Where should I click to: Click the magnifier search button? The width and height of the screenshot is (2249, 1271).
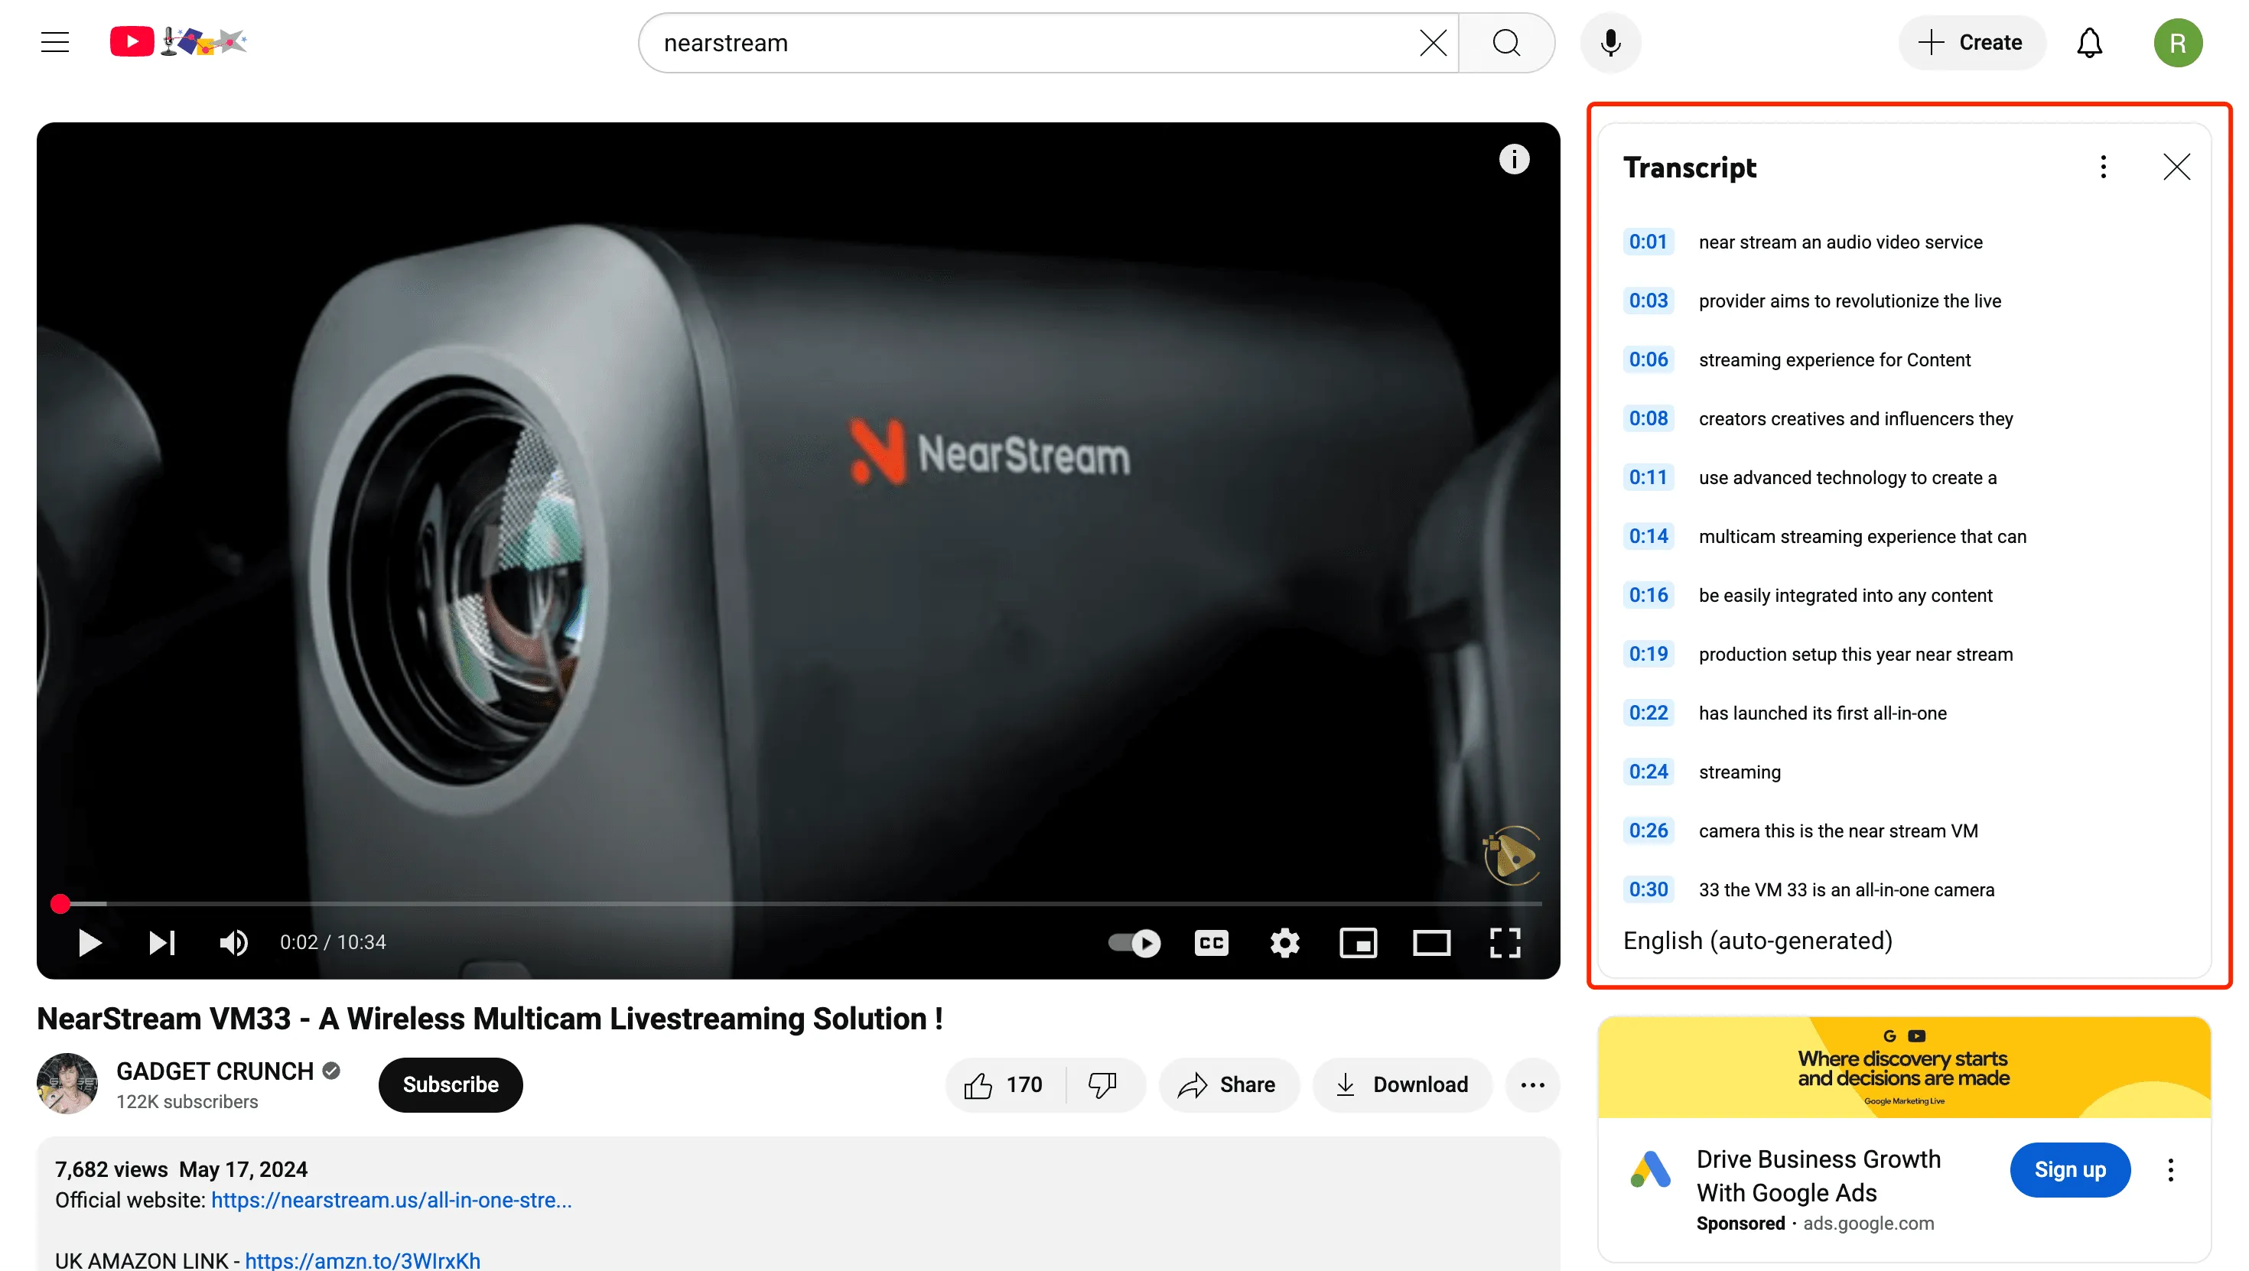(1506, 43)
